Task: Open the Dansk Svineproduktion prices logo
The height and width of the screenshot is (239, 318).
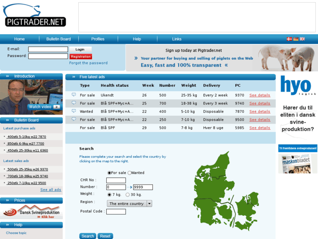Action: (31, 213)
